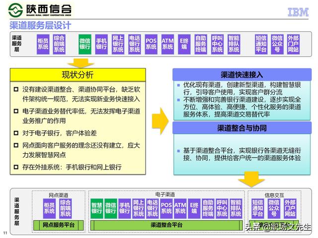318x238 pixels.
Task: Click the 智能排队系统 box under 电子渠道
Action: 236,208
